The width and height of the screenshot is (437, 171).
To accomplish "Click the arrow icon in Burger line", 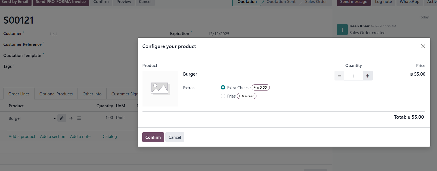I will [x=71, y=118].
